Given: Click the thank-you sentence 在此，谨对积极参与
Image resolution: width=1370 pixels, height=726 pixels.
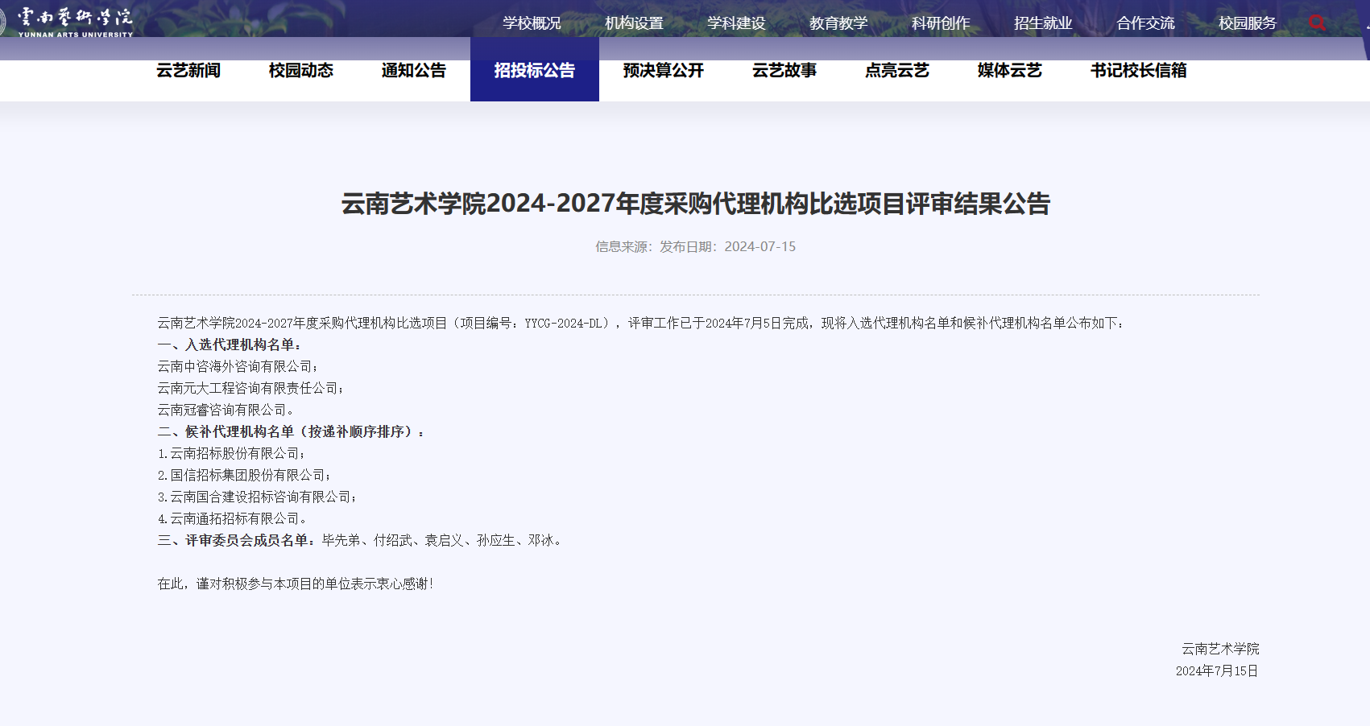Looking at the screenshot, I should click(296, 584).
